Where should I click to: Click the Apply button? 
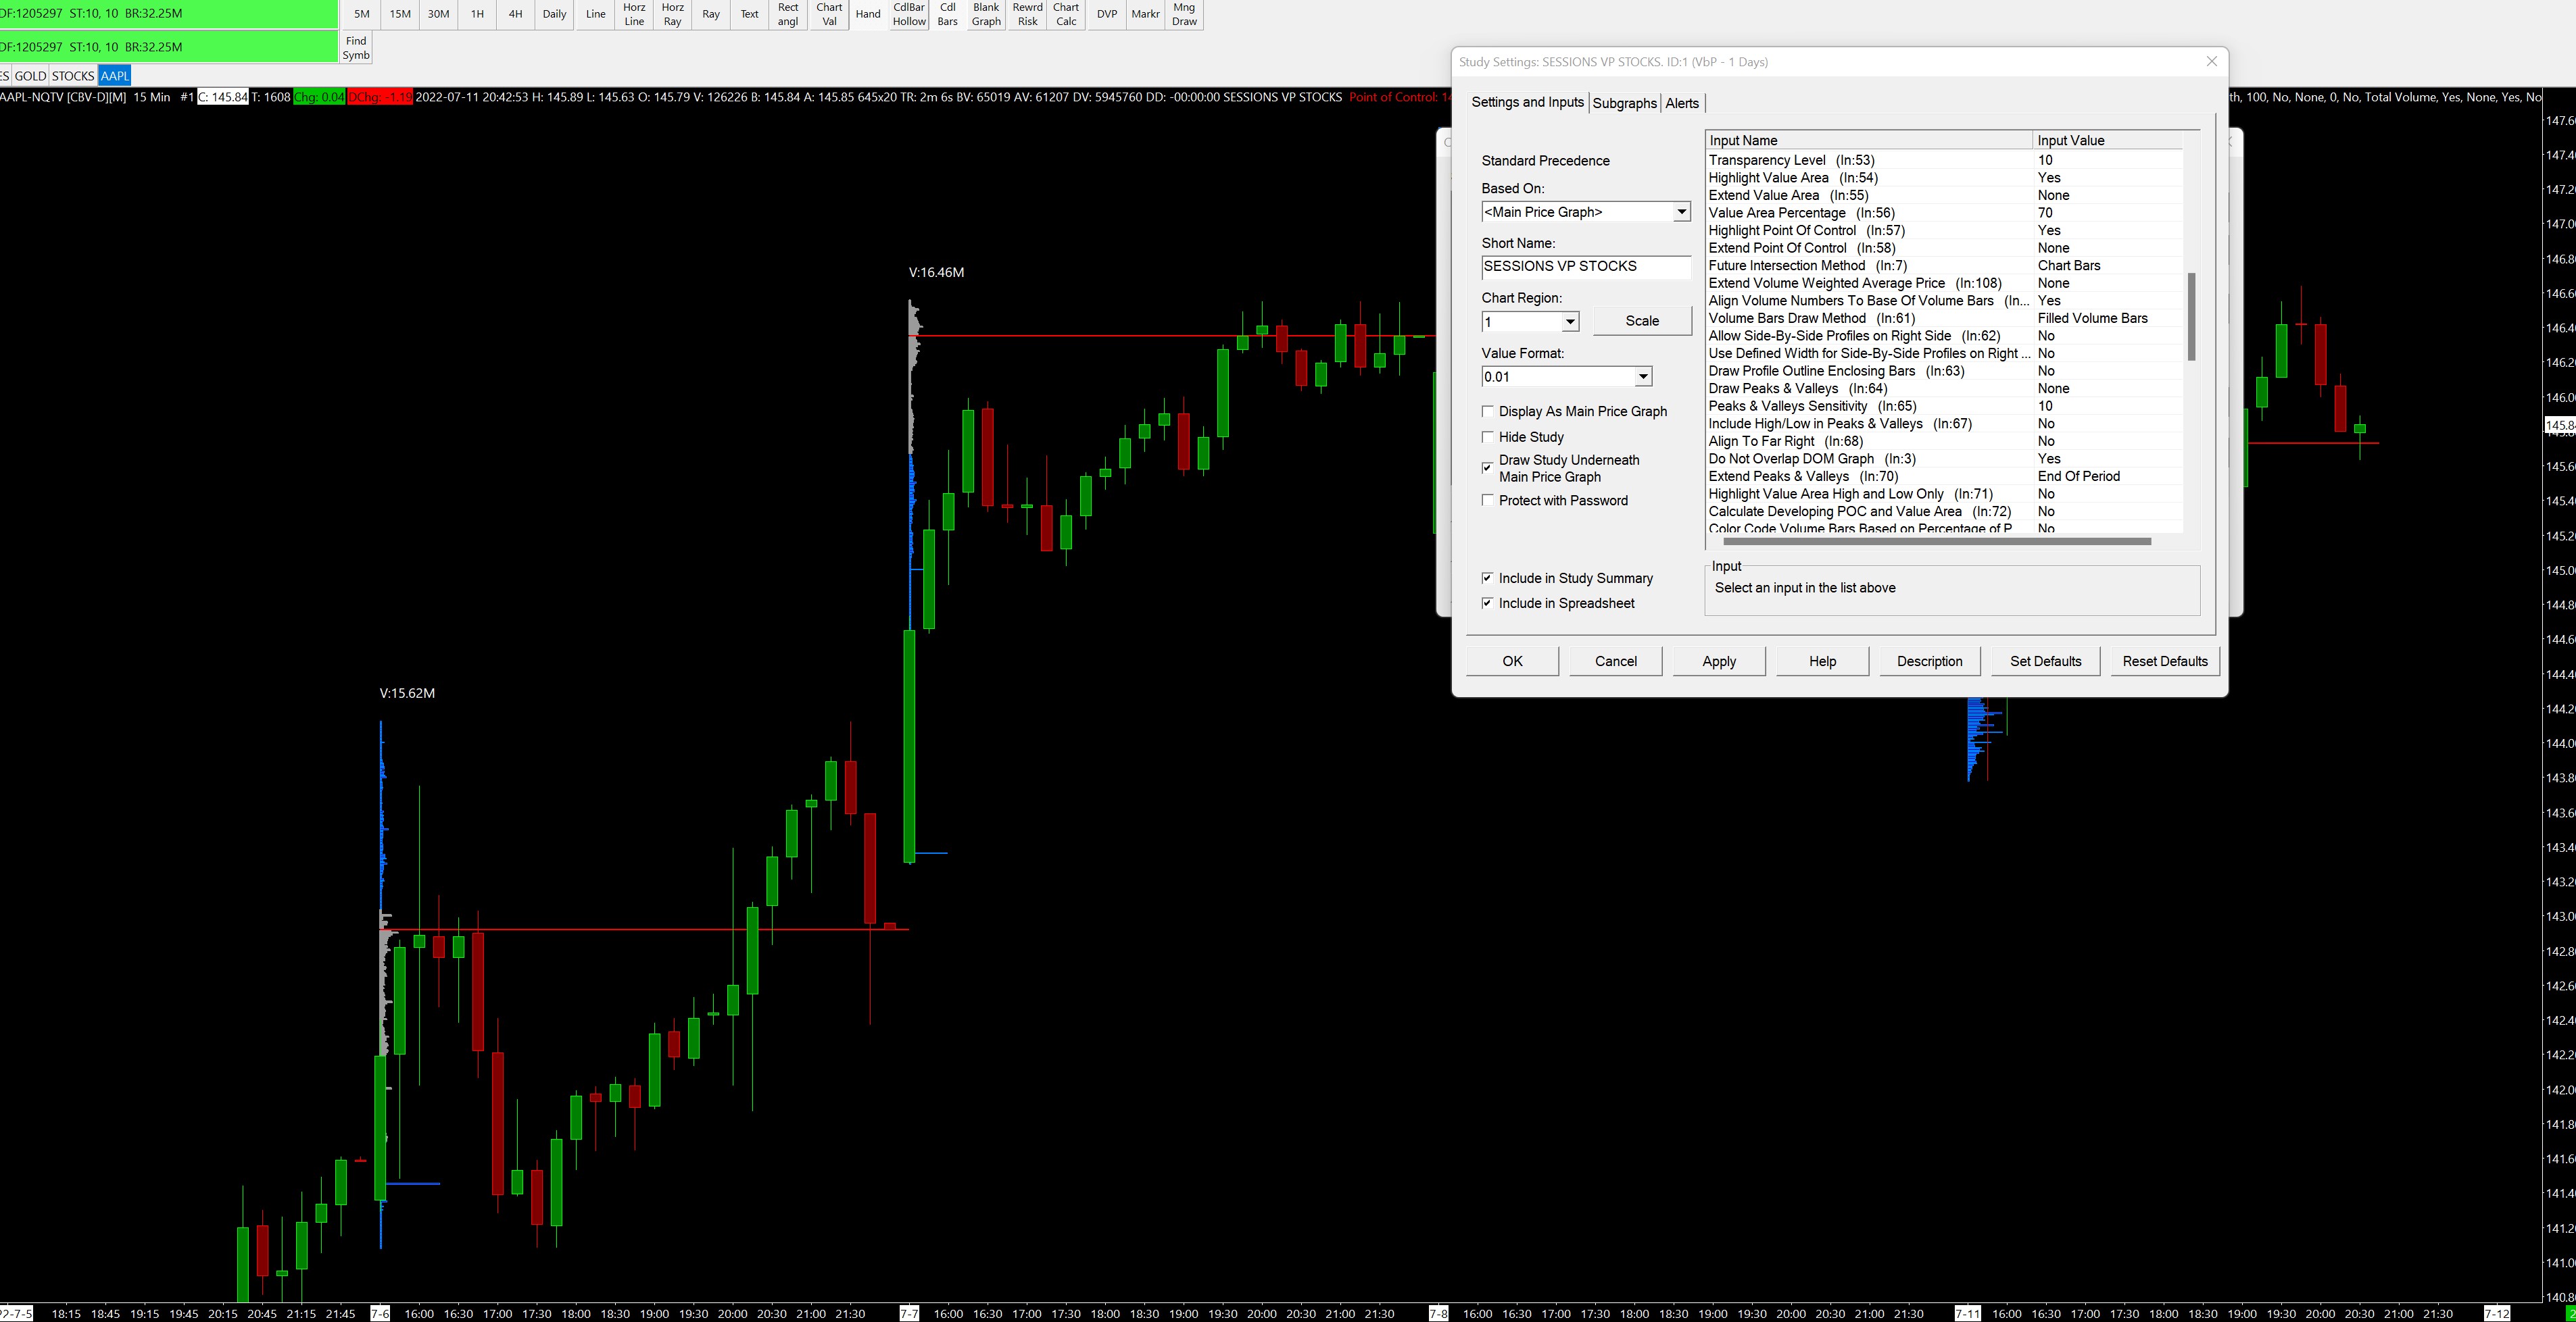click(x=1718, y=661)
